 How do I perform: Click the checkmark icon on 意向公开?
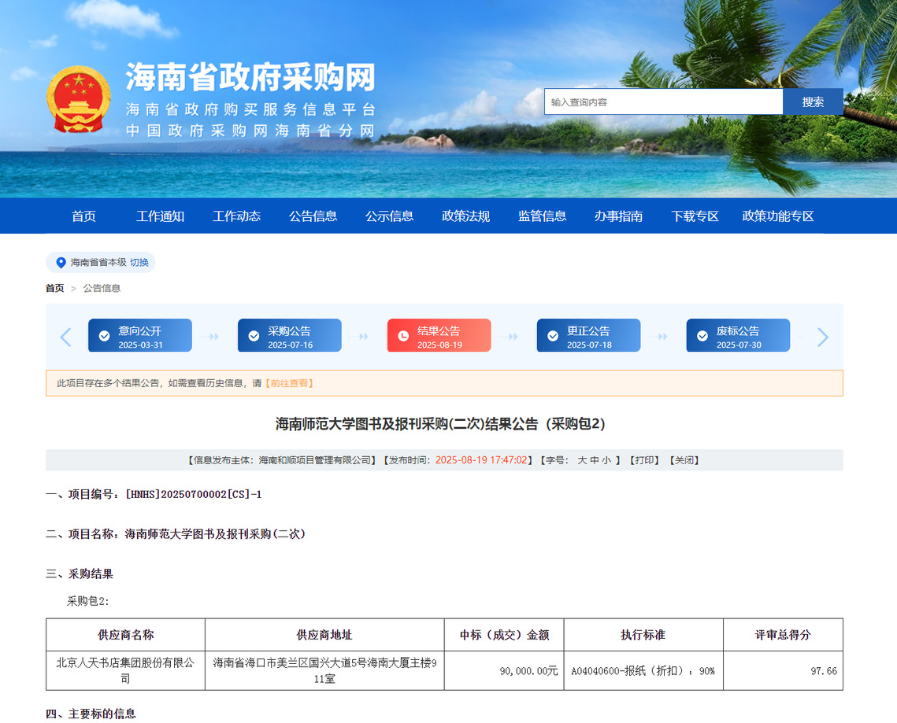point(105,336)
